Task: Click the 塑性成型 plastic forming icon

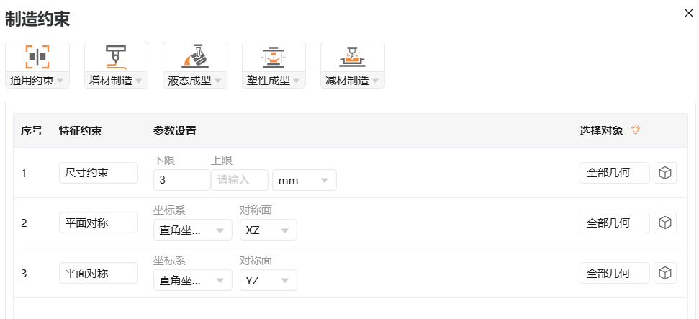Action: tap(274, 57)
